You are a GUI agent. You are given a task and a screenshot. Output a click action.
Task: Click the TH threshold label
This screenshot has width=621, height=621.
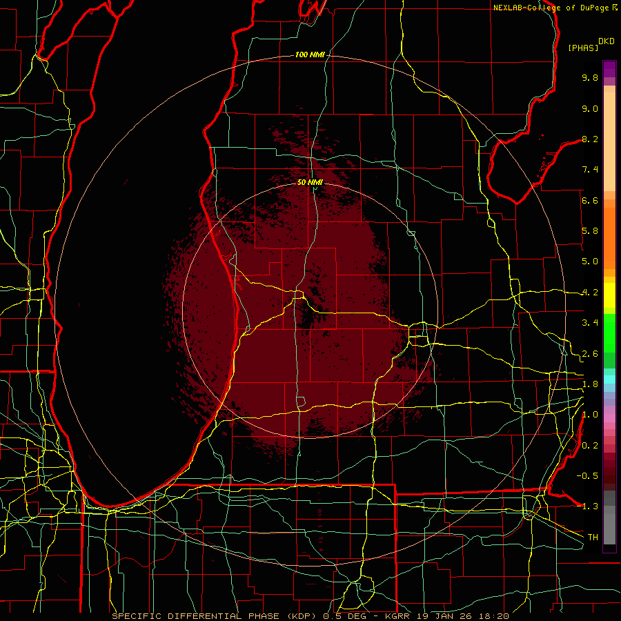coord(593,538)
